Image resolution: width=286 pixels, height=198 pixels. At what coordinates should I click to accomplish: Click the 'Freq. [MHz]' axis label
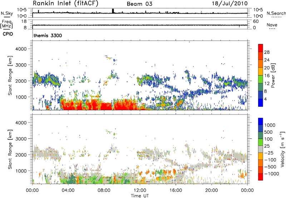6,24
